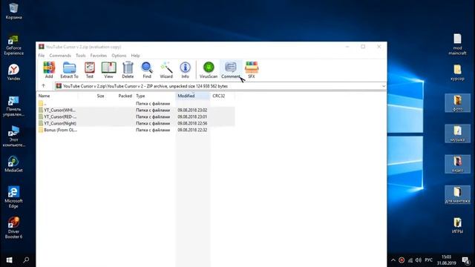This screenshot has width=475, height=267.
Task: Select the музыка desktop folder
Action: coord(457,133)
